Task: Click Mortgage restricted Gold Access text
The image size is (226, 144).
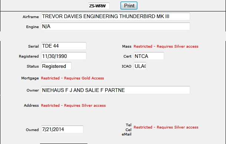Action: click(x=72, y=78)
